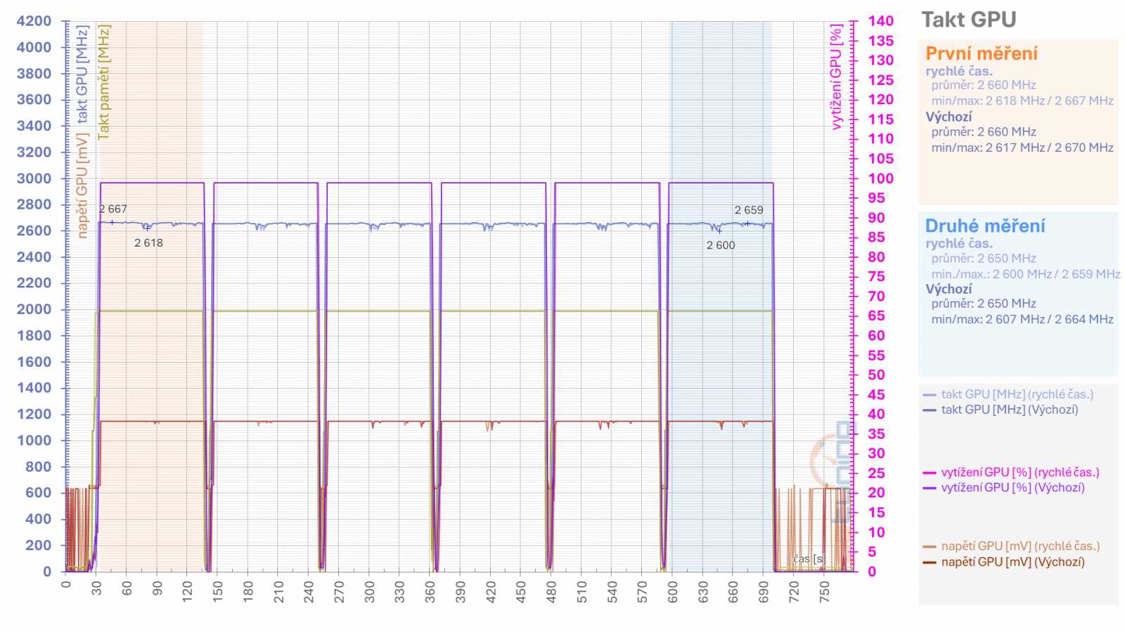The width and height of the screenshot is (1125, 631).
Task: Select the "První měření" heading
Action: click(981, 53)
